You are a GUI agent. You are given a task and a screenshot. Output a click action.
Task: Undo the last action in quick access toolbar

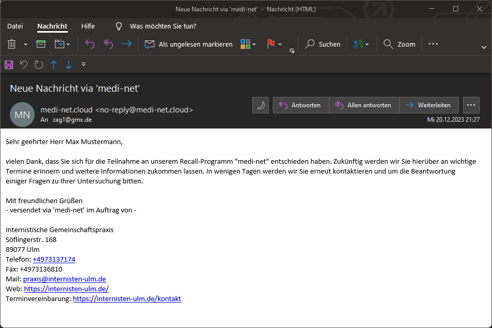click(x=23, y=65)
